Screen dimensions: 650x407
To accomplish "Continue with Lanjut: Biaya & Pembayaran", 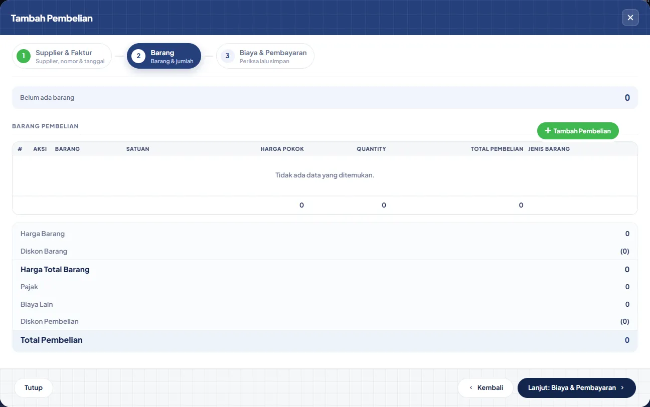I will [577, 387].
